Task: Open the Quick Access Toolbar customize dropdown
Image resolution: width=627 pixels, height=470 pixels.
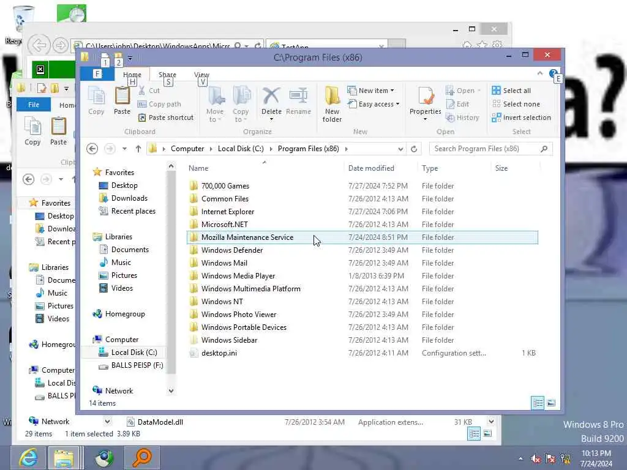Action: (130, 58)
